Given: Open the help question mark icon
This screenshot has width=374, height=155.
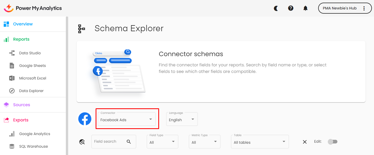Looking at the screenshot, I should [291, 8].
